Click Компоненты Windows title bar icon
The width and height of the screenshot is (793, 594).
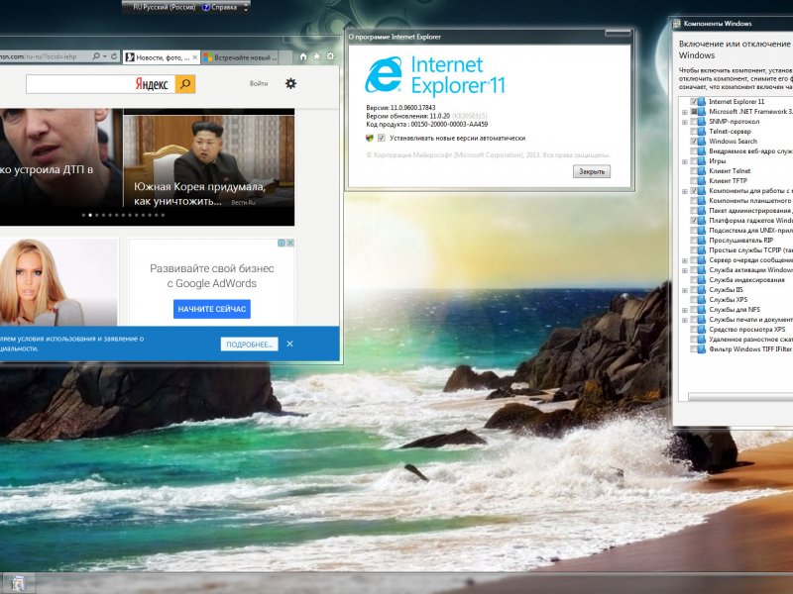pos(677,23)
